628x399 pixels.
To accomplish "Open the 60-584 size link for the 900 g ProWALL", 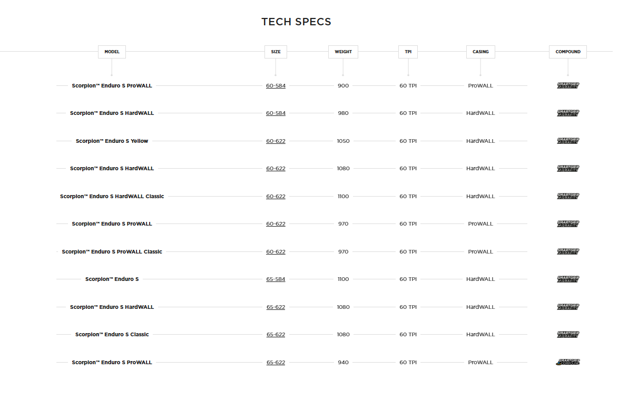I will tap(276, 85).
